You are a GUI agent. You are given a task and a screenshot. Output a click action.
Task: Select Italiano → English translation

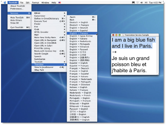(82, 87)
